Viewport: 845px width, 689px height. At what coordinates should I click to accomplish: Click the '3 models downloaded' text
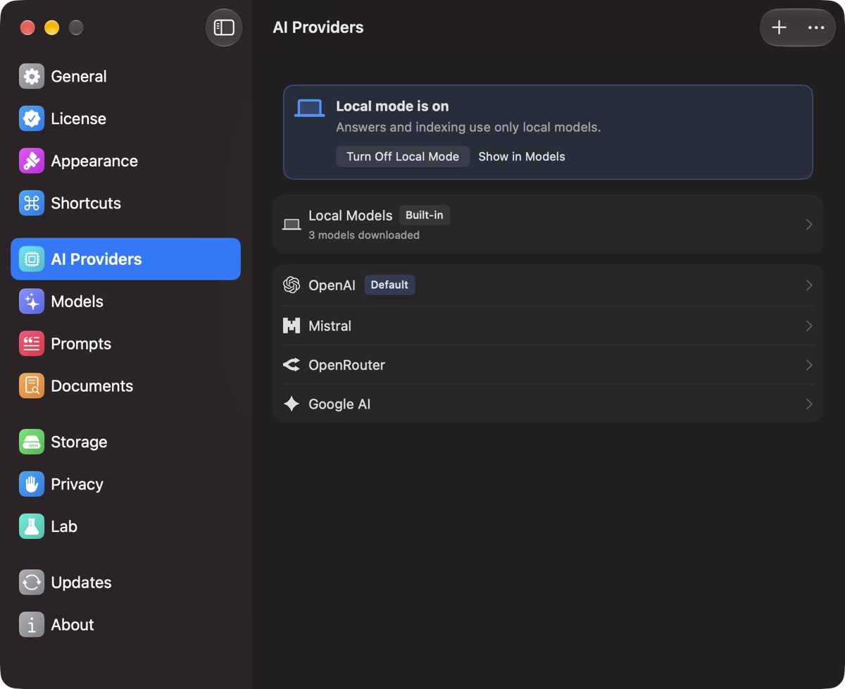tap(364, 235)
